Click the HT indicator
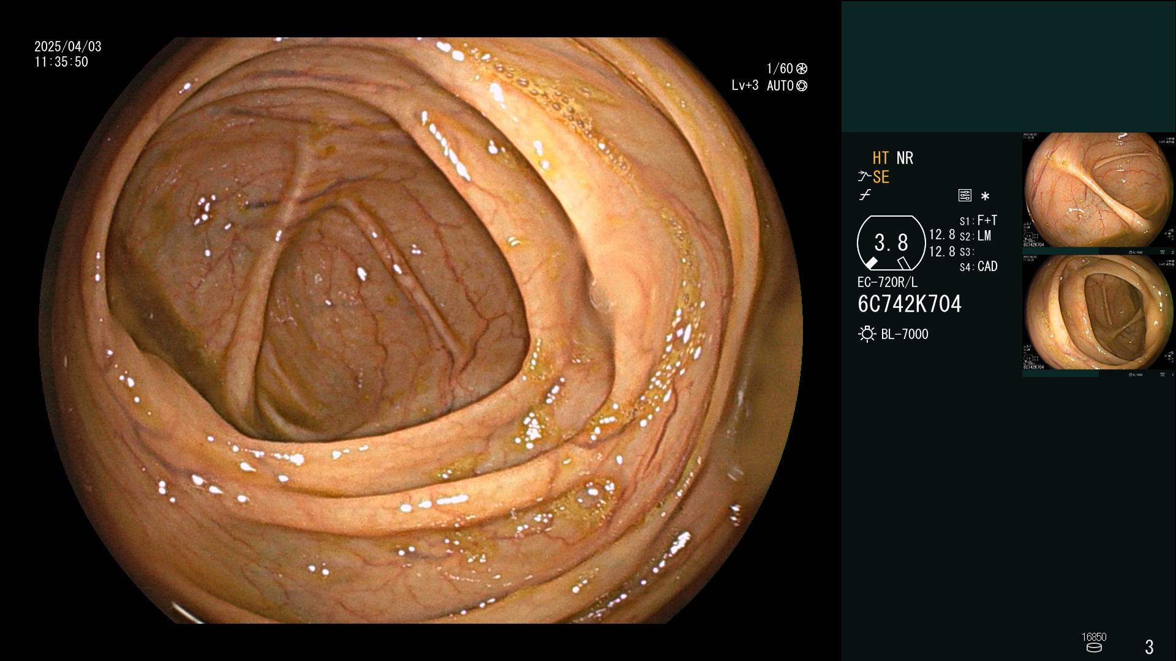Image resolution: width=1176 pixels, height=661 pixels. [881, 158]
